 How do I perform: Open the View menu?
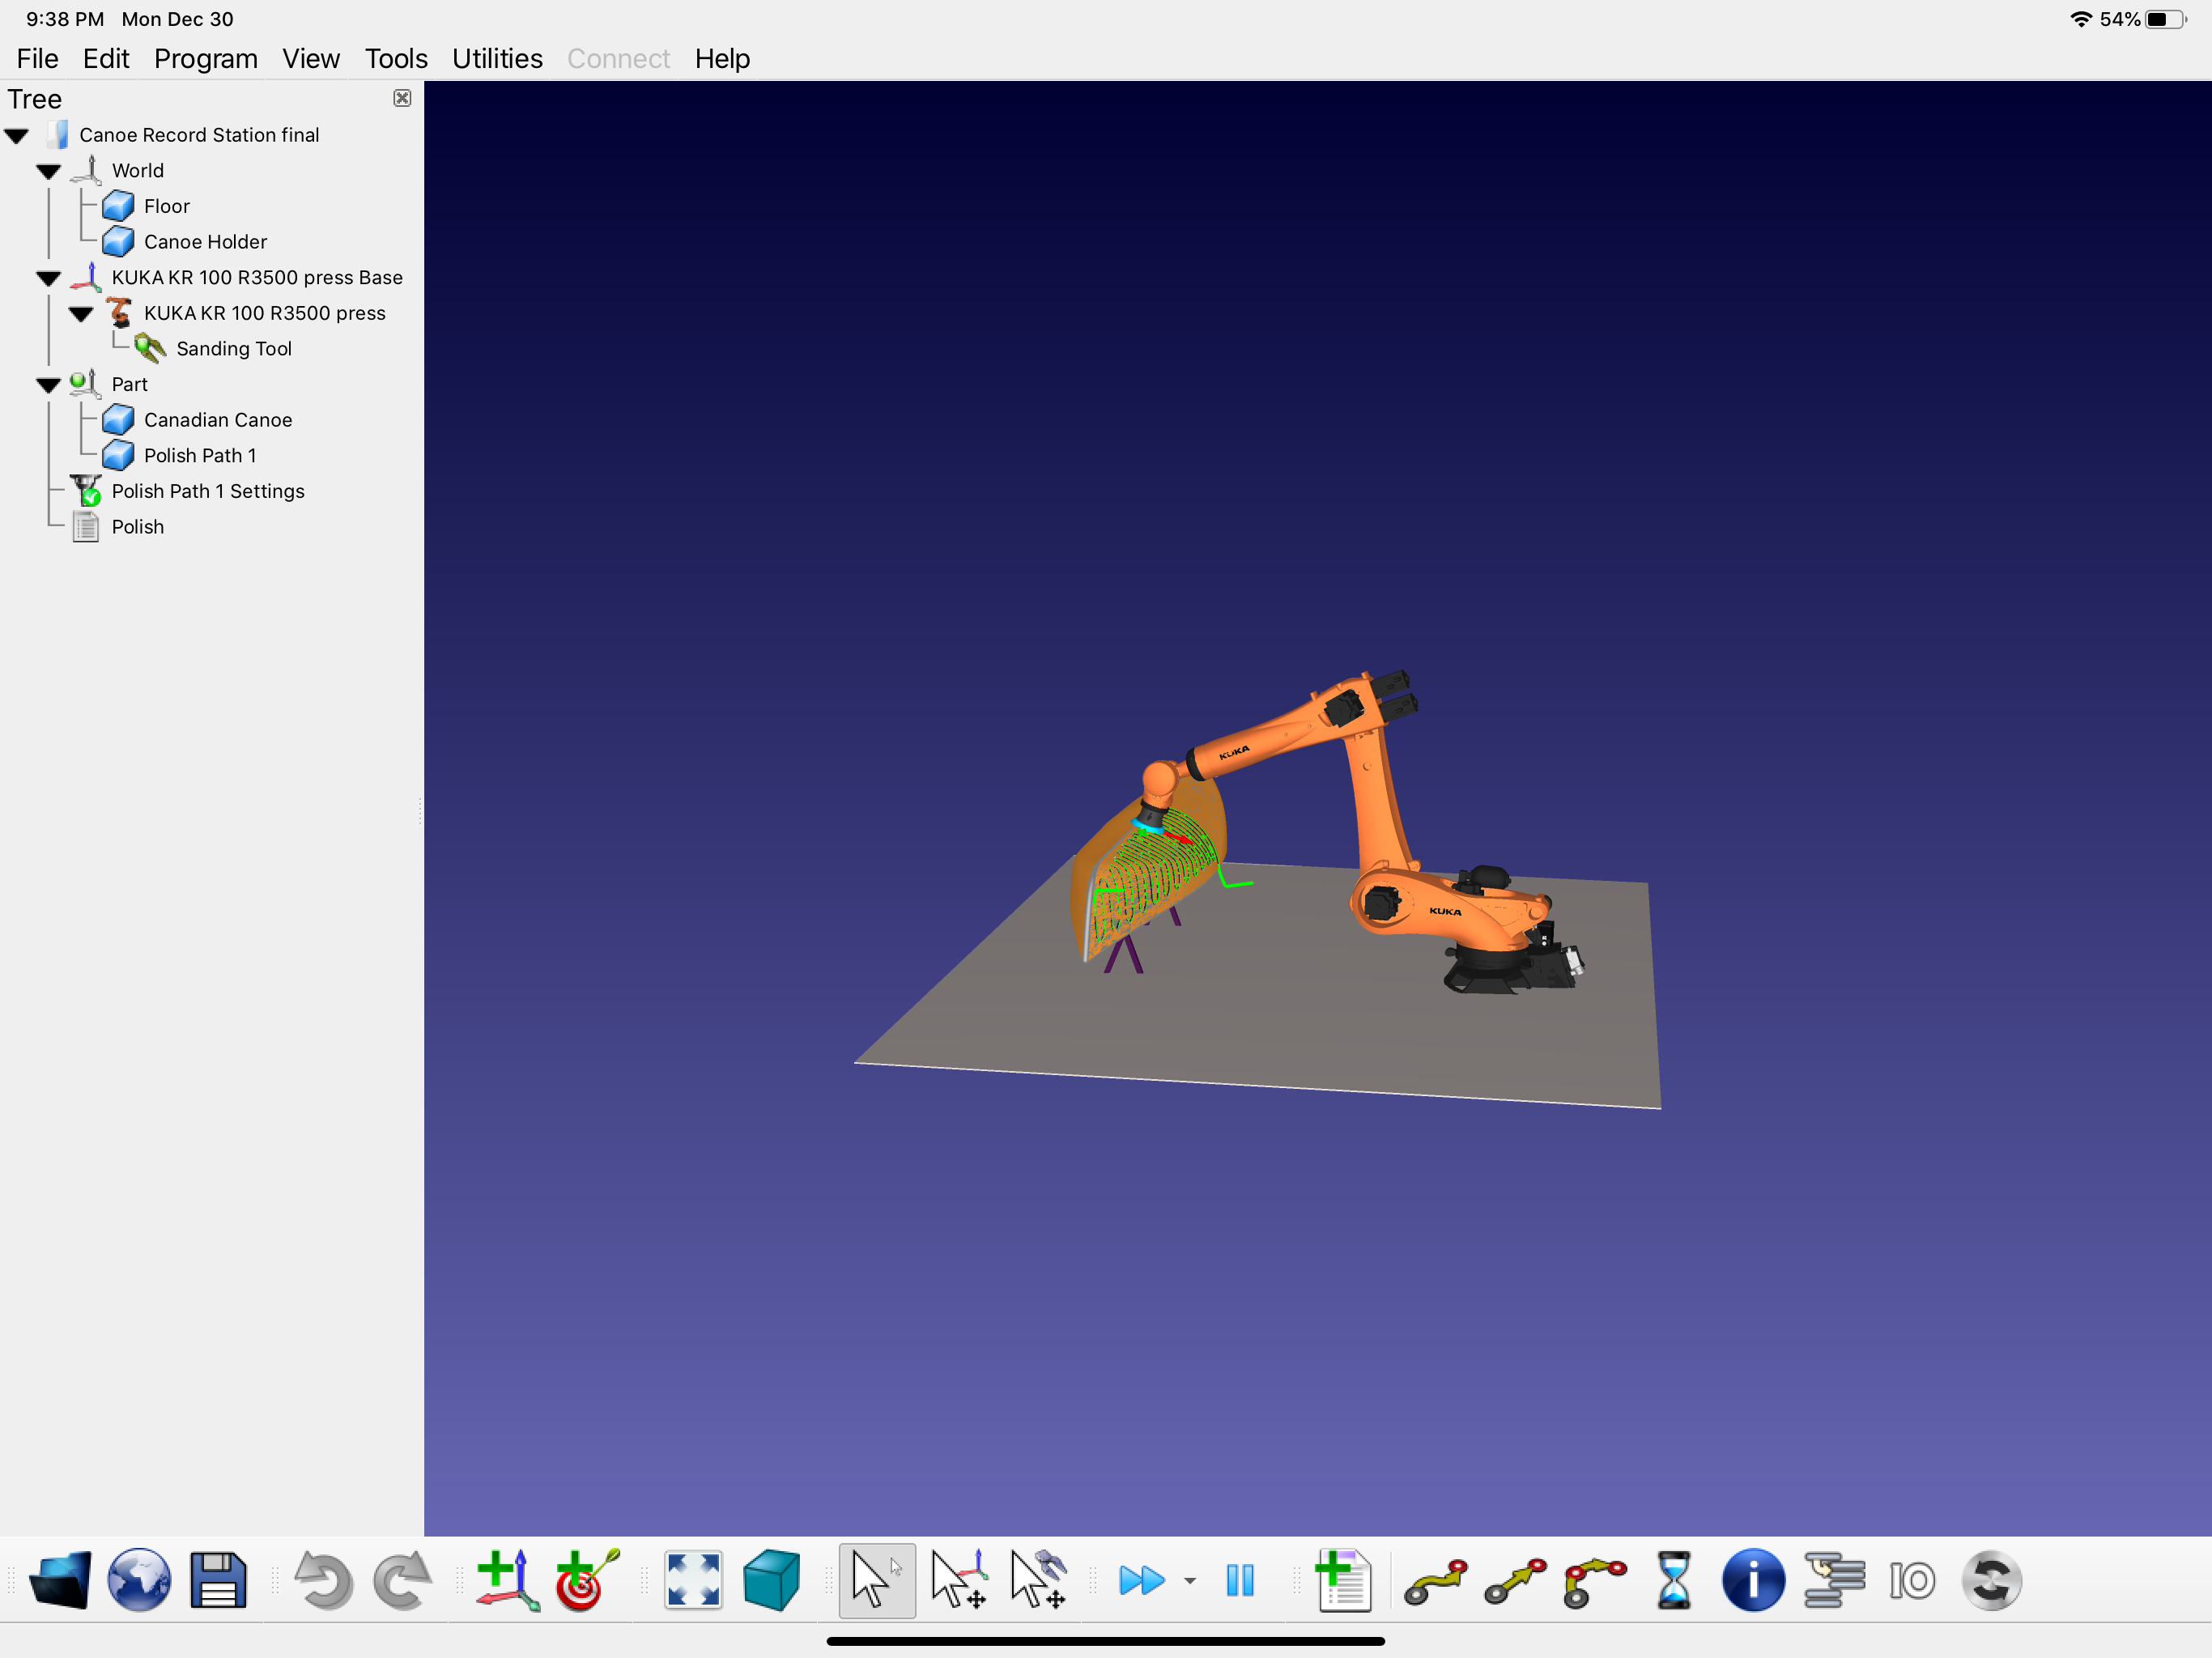click(x=311, y=59)
